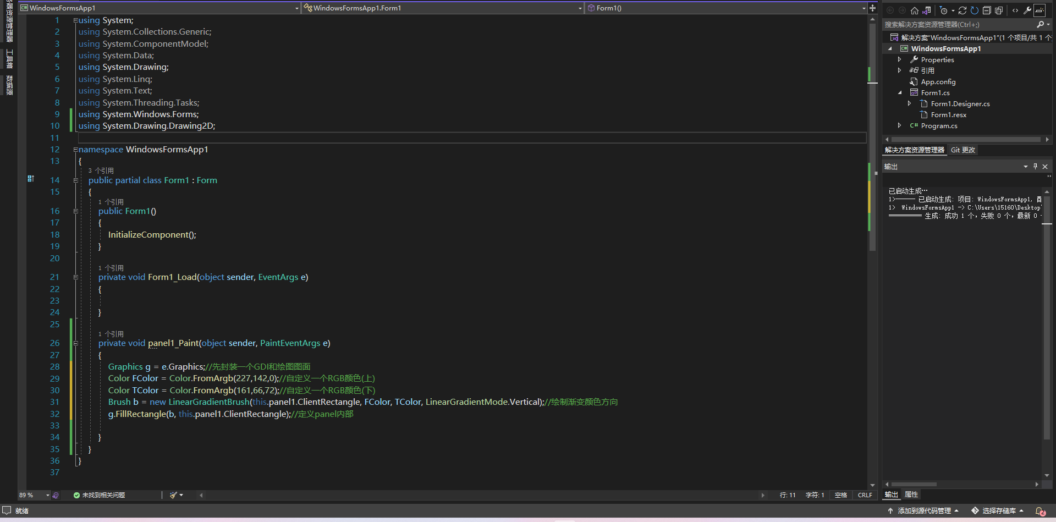Click the back navigation arrow icon
This screenshot has height=522, width=1056.
(890, 10)
